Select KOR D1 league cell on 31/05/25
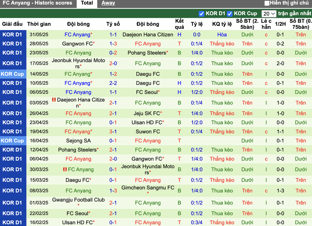 pyautogui.click(x=13, y=34)
